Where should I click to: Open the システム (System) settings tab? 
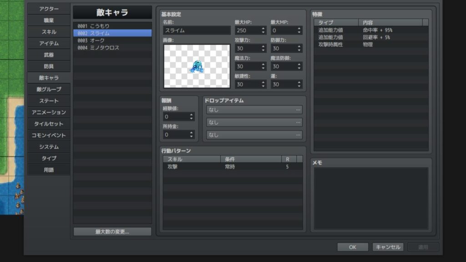tap(49, 146)
